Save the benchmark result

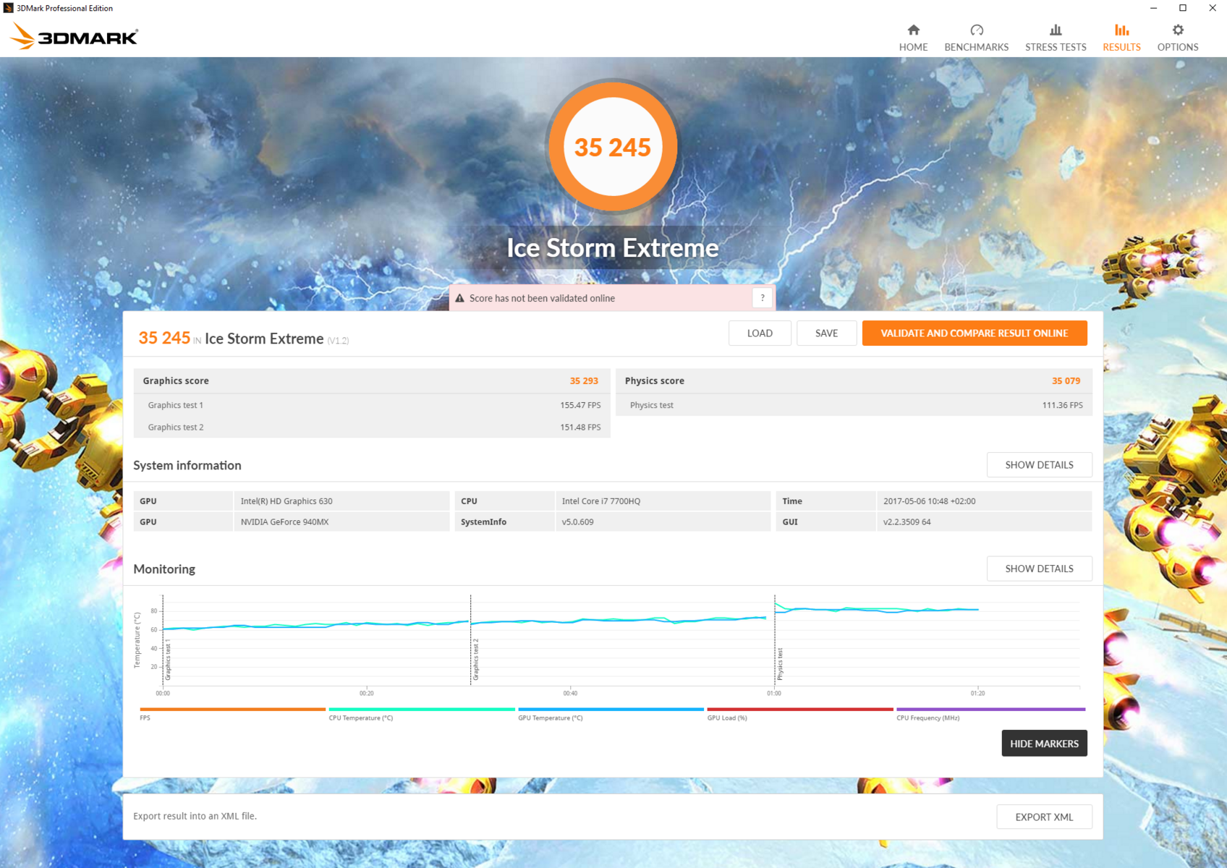826,333
